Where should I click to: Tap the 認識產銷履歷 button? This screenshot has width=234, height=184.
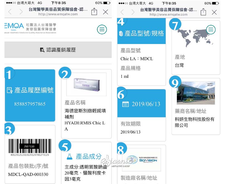coord(58,50)
